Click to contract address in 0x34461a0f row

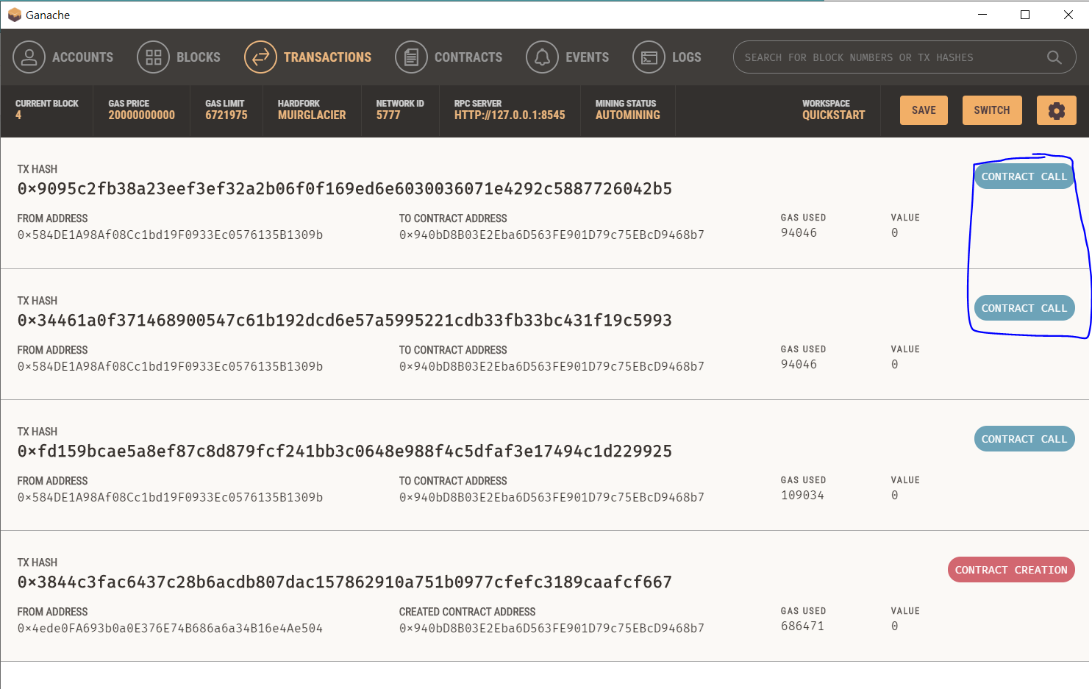(x=552, y=367)
